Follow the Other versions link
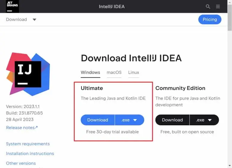 21,163
